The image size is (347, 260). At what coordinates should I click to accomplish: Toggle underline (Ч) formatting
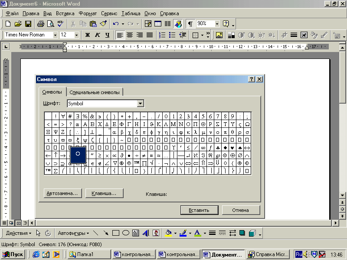pos(108,35)
